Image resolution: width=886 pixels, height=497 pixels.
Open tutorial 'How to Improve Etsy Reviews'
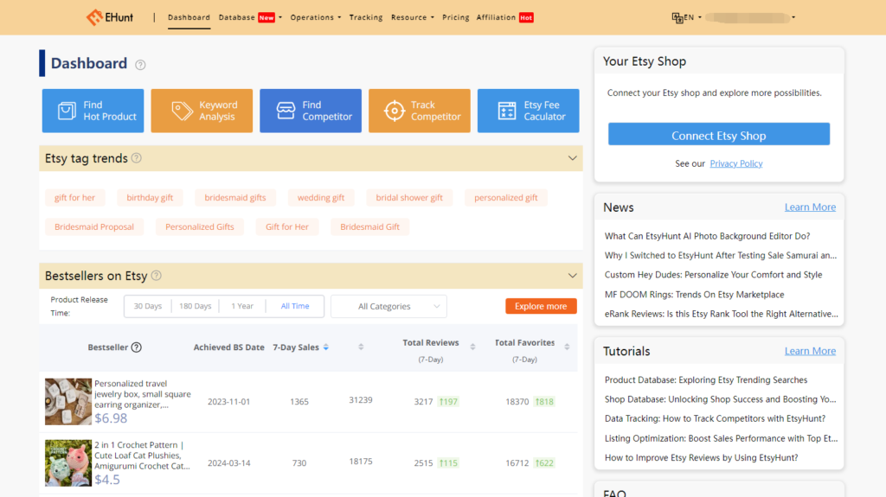click(701, 458)
